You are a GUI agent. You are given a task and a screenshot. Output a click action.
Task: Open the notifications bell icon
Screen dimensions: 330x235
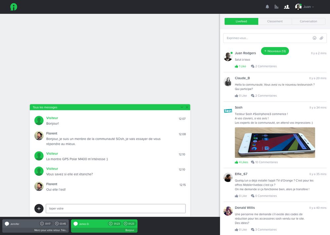267,7
